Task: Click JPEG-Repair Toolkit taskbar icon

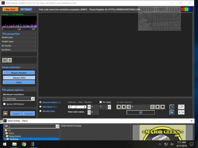Action: [x=33, y=144]
